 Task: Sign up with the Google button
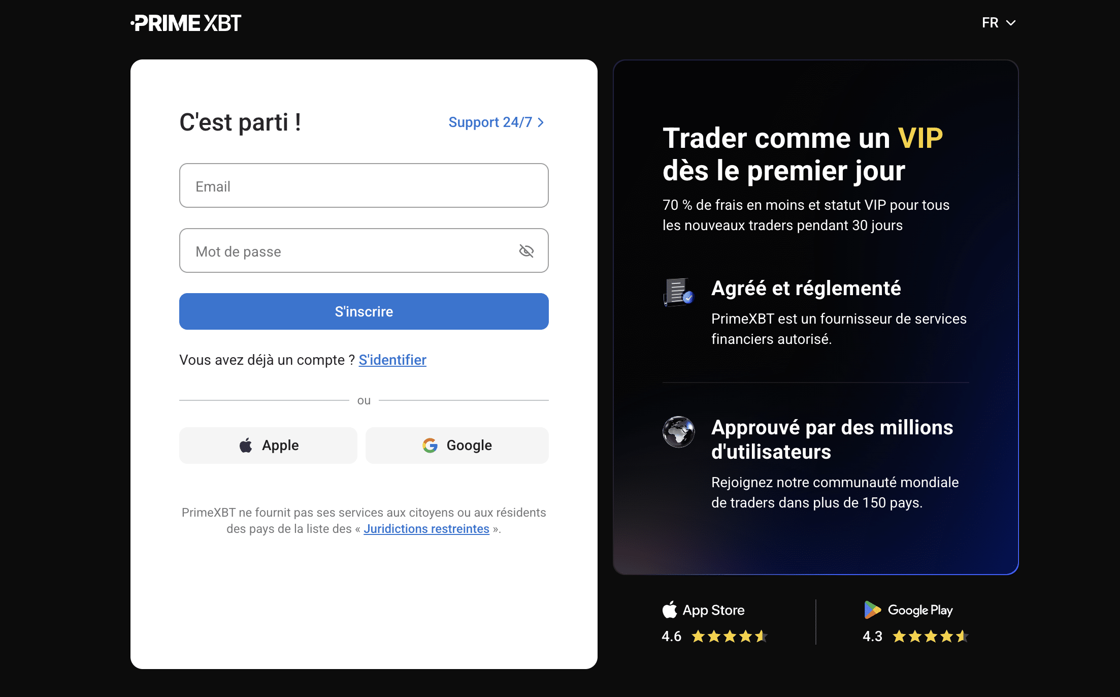coord(457,446)
